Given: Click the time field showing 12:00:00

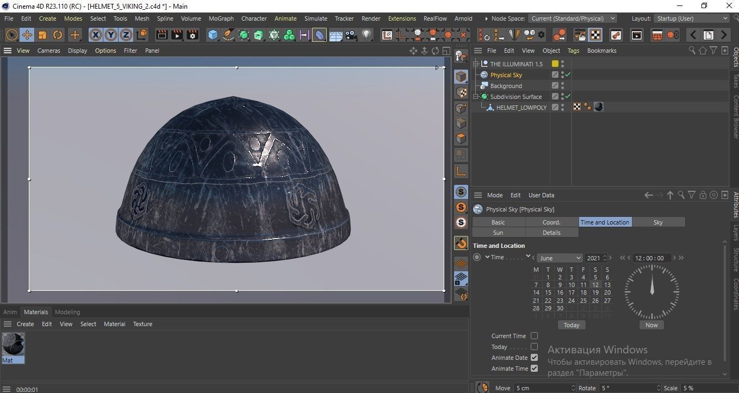Looking at the screenshot, I should [x=652, y=258].
